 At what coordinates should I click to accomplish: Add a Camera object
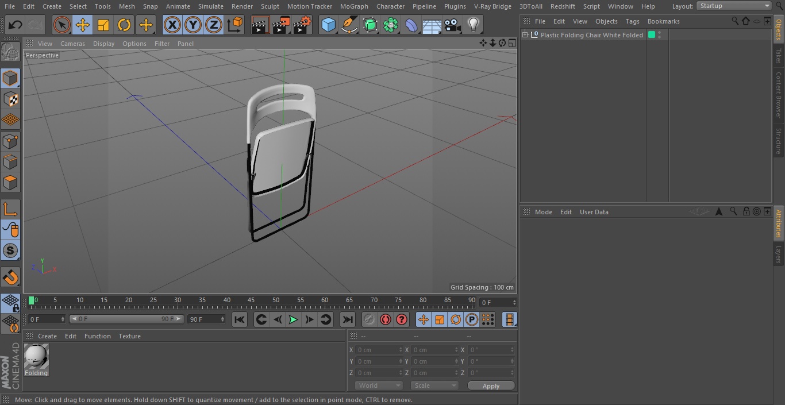point(453,25)
